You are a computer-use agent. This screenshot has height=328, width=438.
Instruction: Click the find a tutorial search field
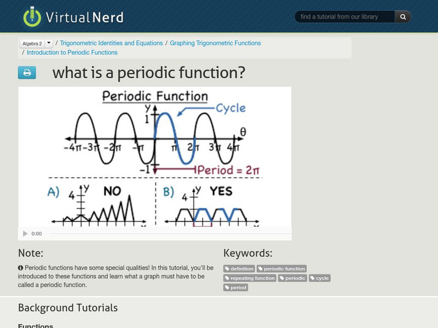[345, 16]
